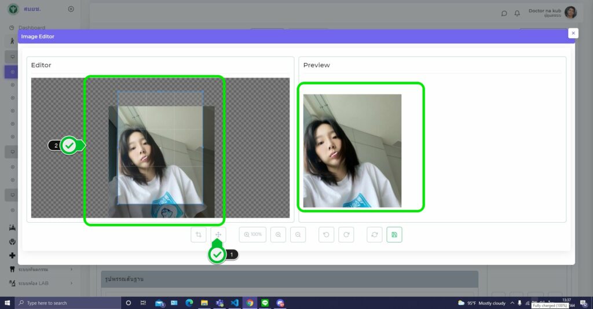Image resolution: width=593 pixels, height=309 pixels.
Task: Save the edited image
Action: [394, 234]
